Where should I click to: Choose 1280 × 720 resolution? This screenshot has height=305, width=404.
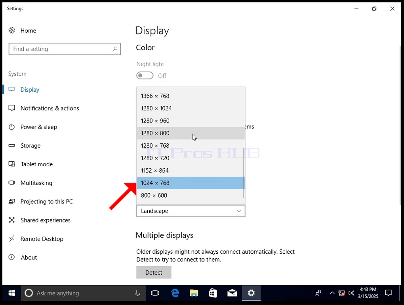click(191, 158)
